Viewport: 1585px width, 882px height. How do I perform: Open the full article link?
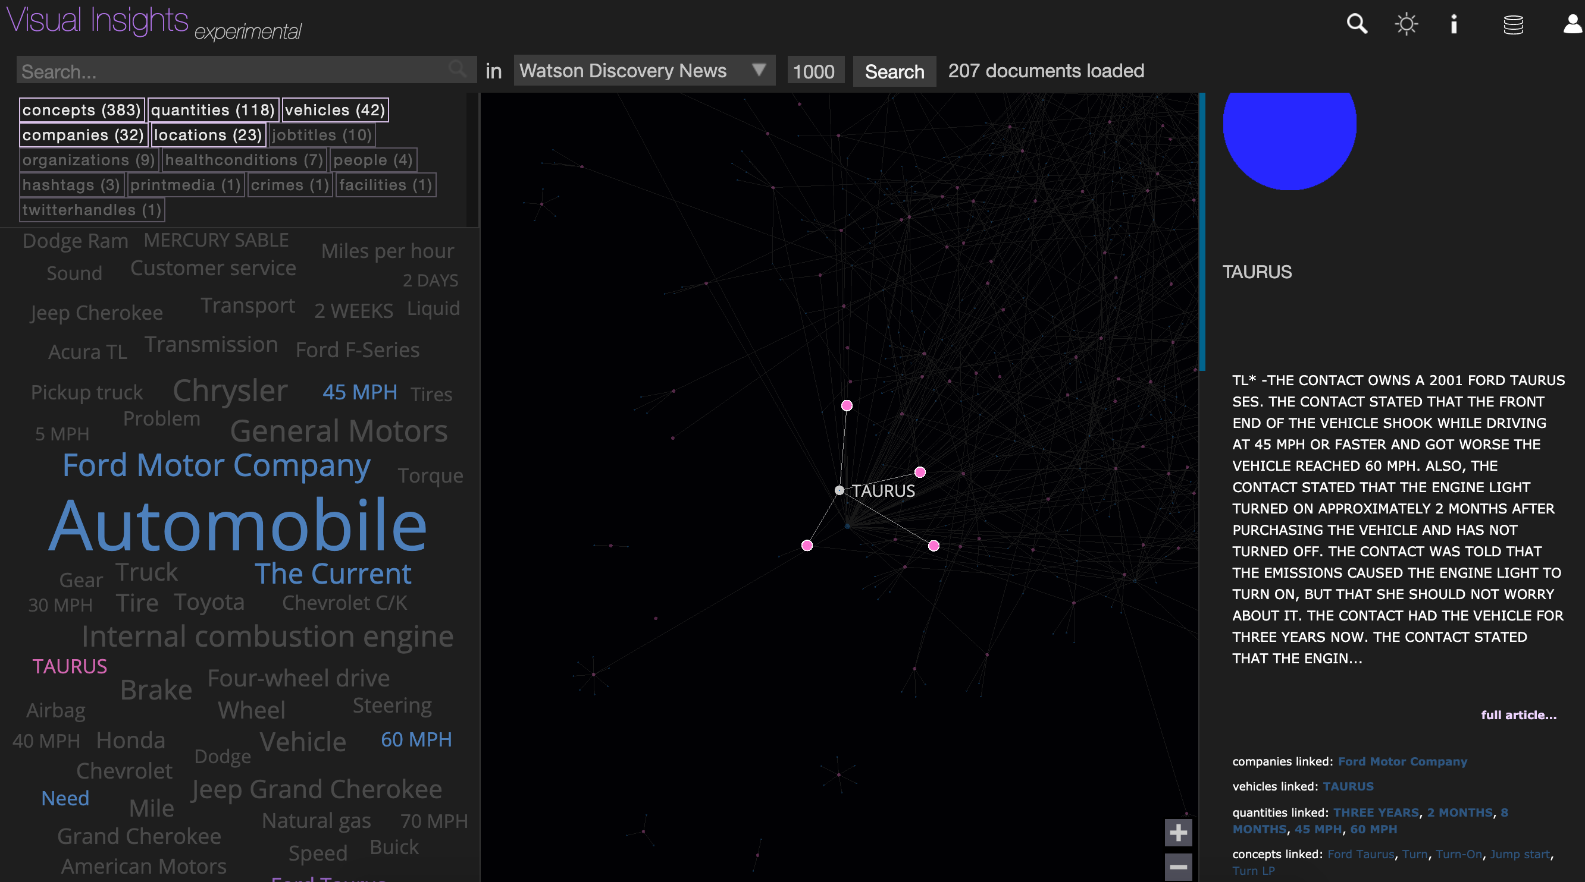tap(1518, 715)
